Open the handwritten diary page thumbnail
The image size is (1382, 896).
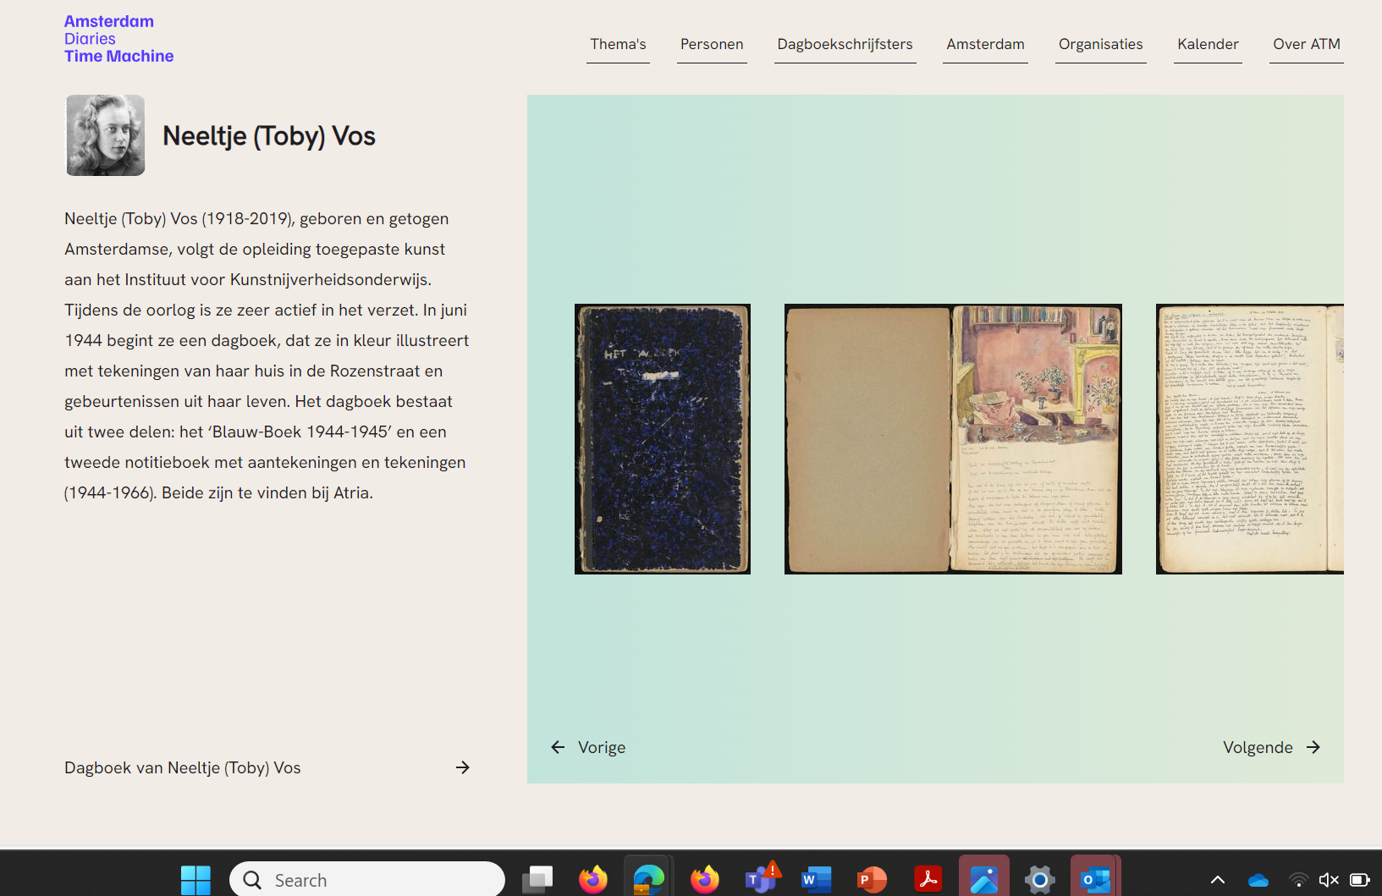tap(1249, 439)
